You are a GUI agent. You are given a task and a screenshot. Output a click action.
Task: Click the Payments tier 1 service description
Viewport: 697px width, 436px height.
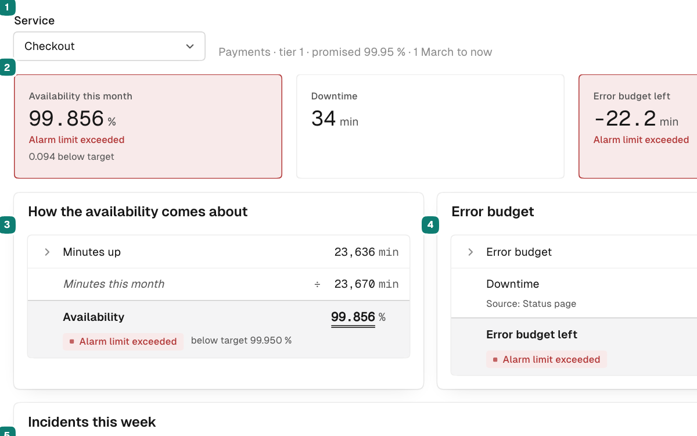(x=355, y=52)
